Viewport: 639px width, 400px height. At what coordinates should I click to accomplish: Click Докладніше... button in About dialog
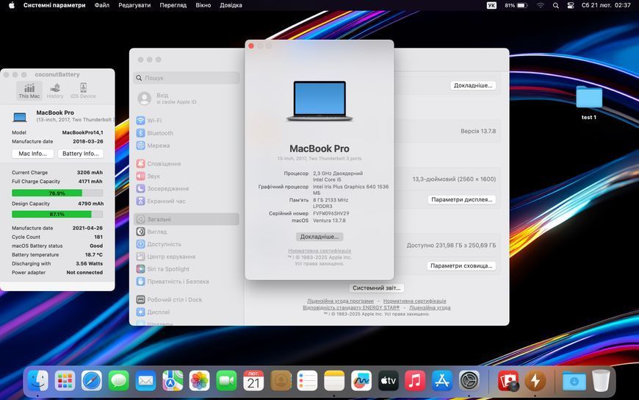(x=319, y=237)
